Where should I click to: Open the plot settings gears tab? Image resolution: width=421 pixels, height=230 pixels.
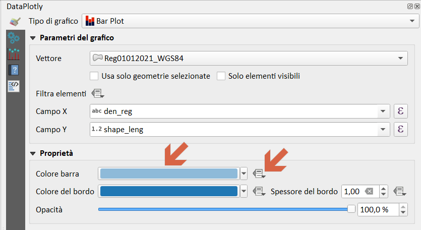click(14, 38)
